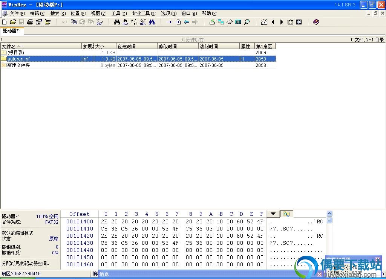
Task: Open the Calculator toolbar icon
Action: click(x=238, y=22)
